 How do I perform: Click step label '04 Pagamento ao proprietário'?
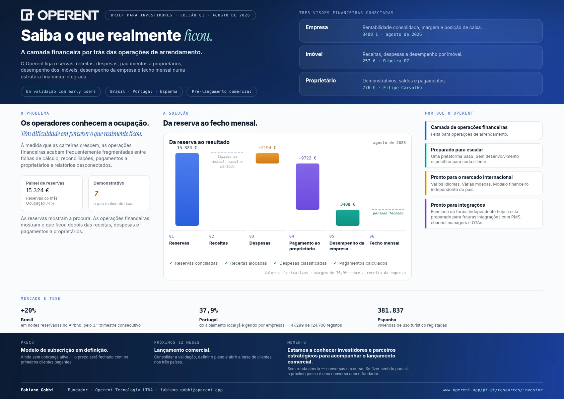point(305,243)
